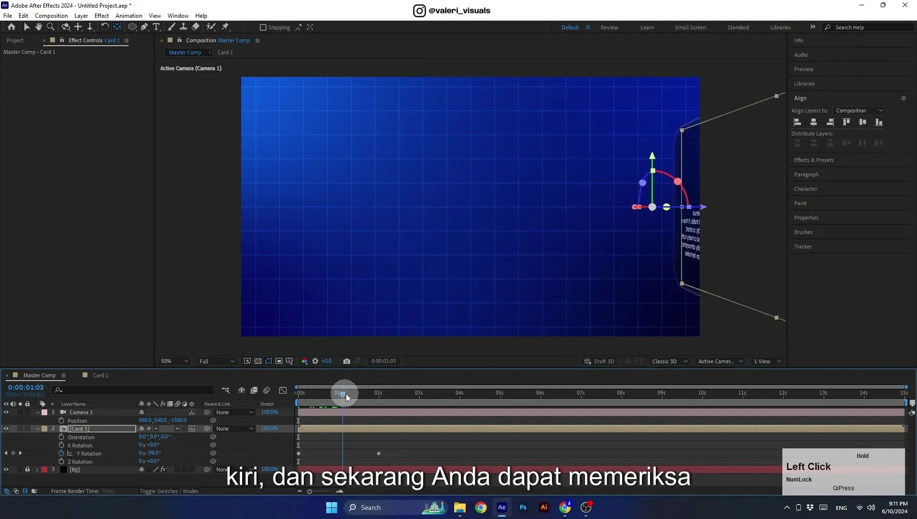Open the Effects & Presets panel

[813, 160]
